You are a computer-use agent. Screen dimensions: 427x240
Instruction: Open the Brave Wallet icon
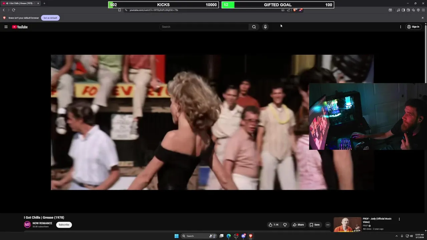408,10
